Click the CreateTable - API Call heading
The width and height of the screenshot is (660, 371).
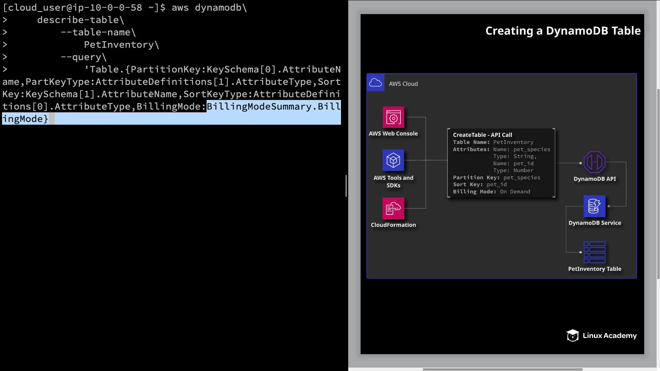[482, 135]
